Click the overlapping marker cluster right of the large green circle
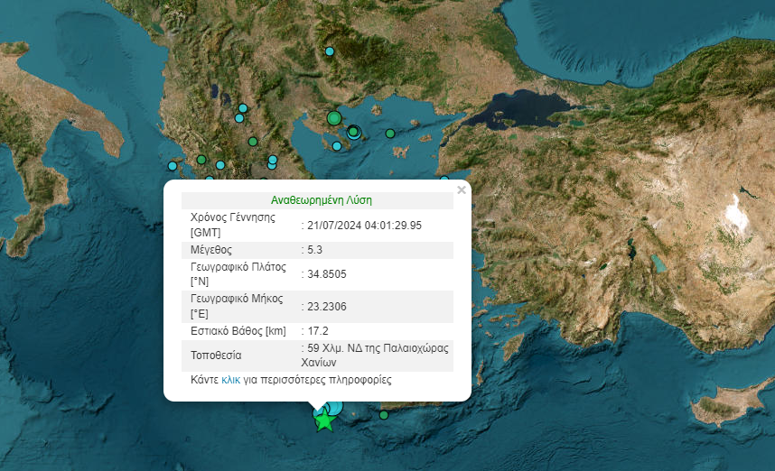Image resolution: width=775 pixels, height=471 pixels. [x=354, y=132]
